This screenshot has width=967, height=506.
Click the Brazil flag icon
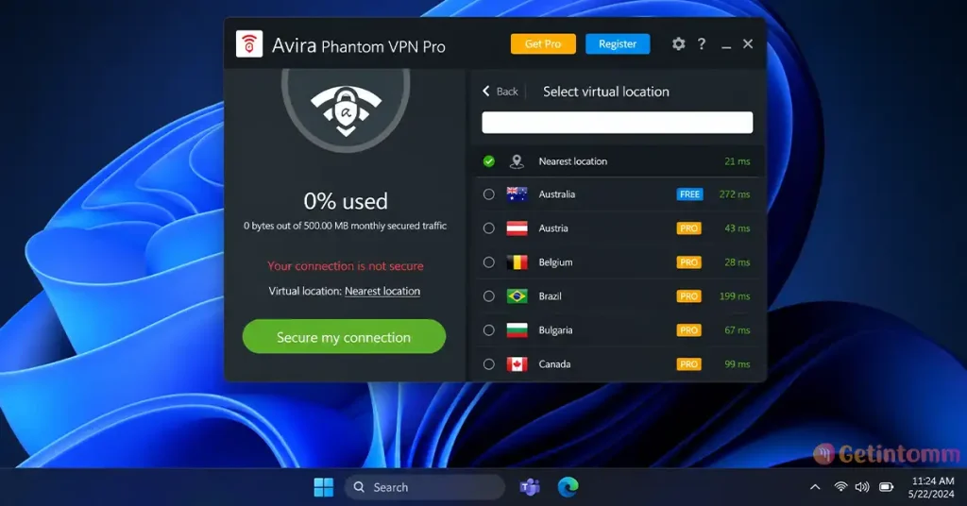(x=517, y=295)
